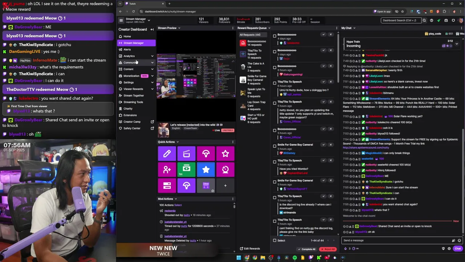Open the Stream Preview panel dropdown

pos(179,28)
